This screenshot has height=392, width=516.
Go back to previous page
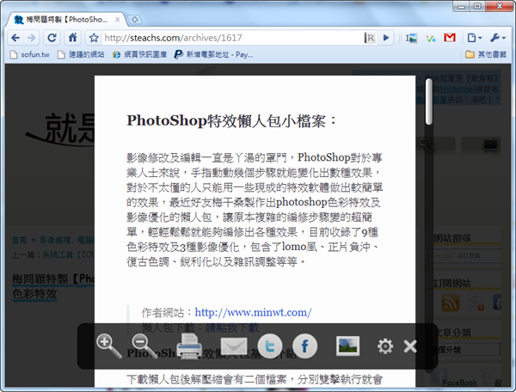pos(15,38)
